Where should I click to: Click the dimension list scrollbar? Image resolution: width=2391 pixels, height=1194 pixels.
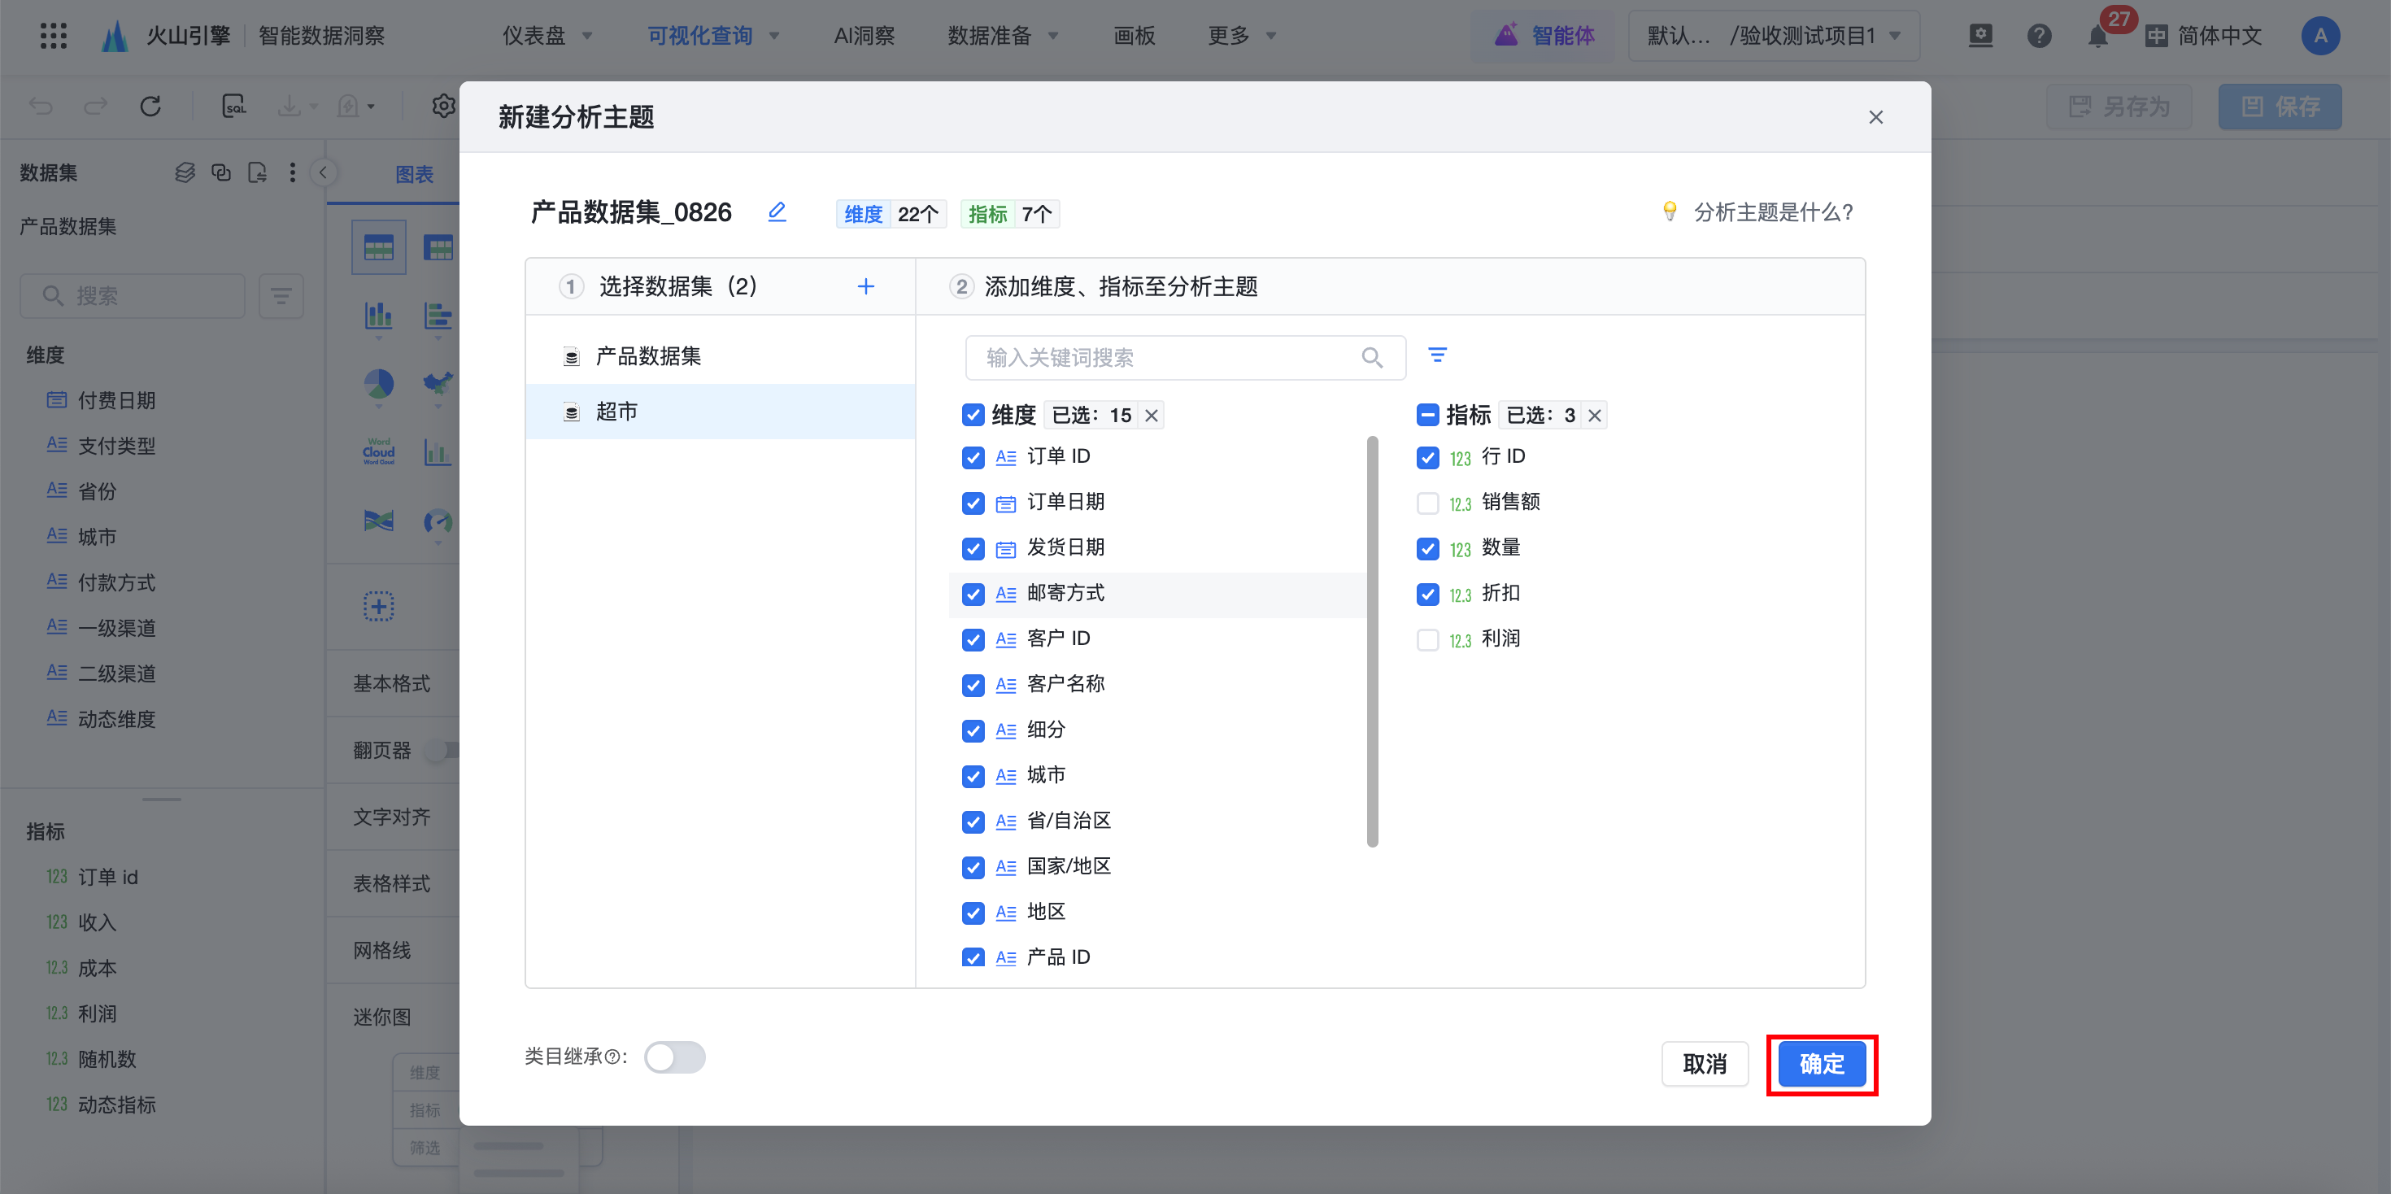[1372, 641]
